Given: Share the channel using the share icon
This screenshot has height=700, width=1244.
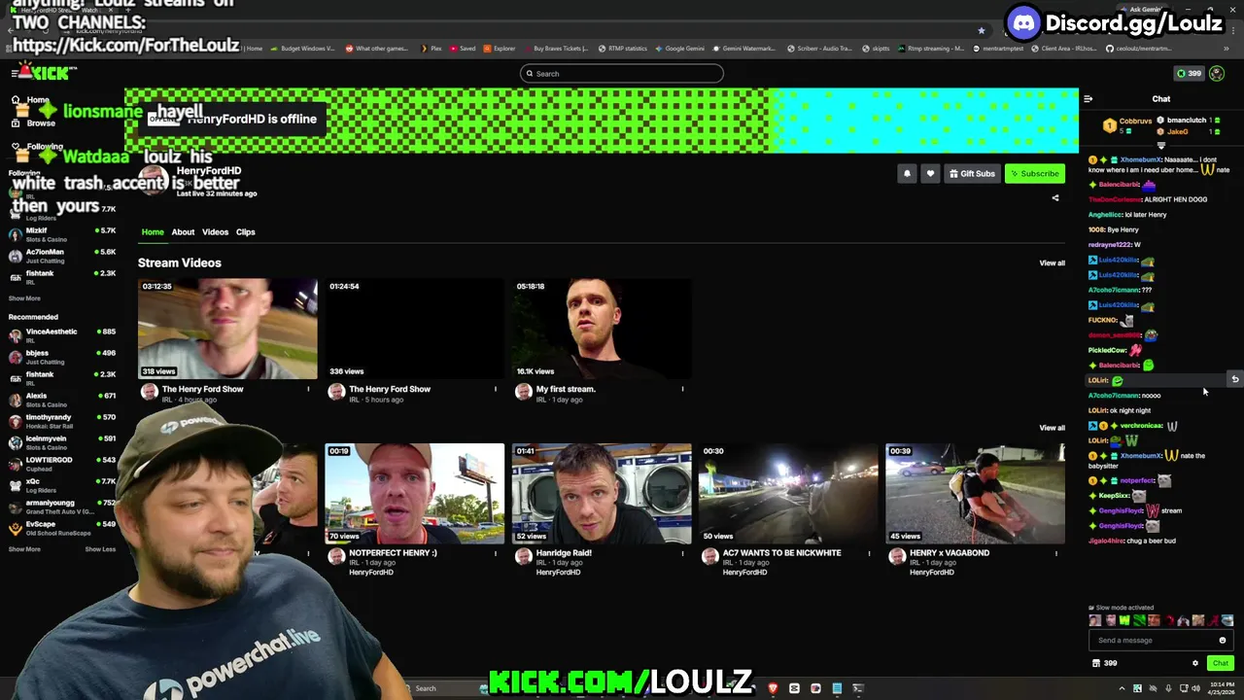Looking at the screenshot, I should tap(1055, 198).
